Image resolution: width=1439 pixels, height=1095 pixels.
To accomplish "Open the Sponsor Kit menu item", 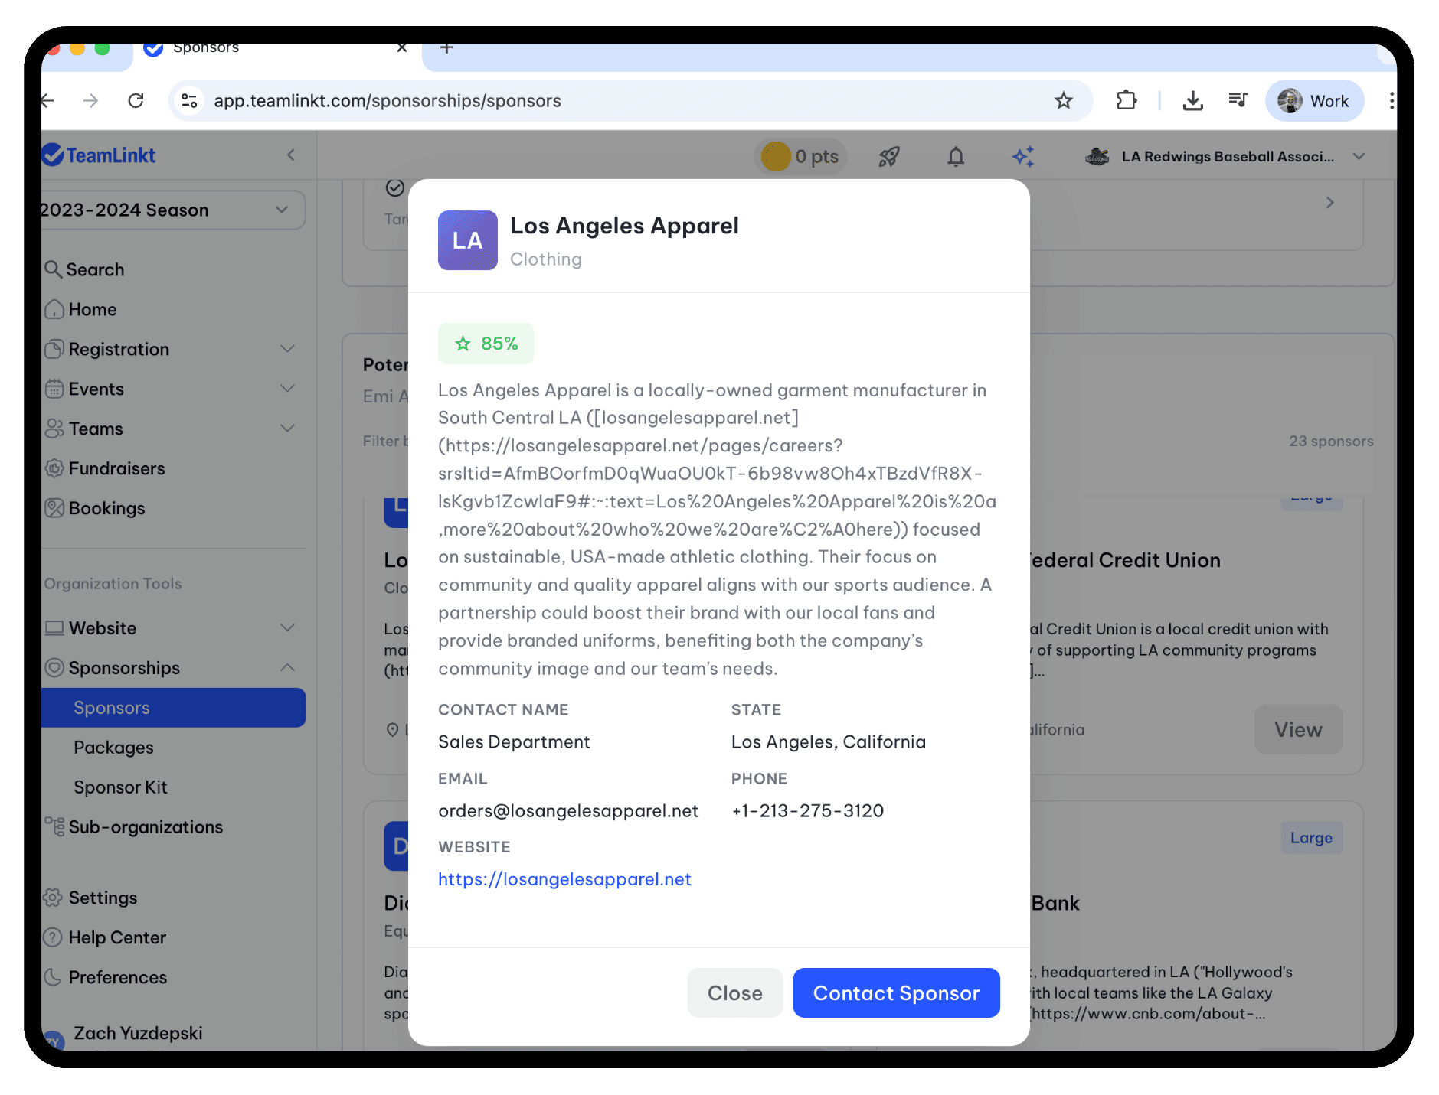I will [x=120, y=787].
